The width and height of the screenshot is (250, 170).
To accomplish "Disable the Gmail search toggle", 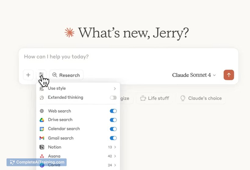I will pyautogui.click(x=113, y=138).
